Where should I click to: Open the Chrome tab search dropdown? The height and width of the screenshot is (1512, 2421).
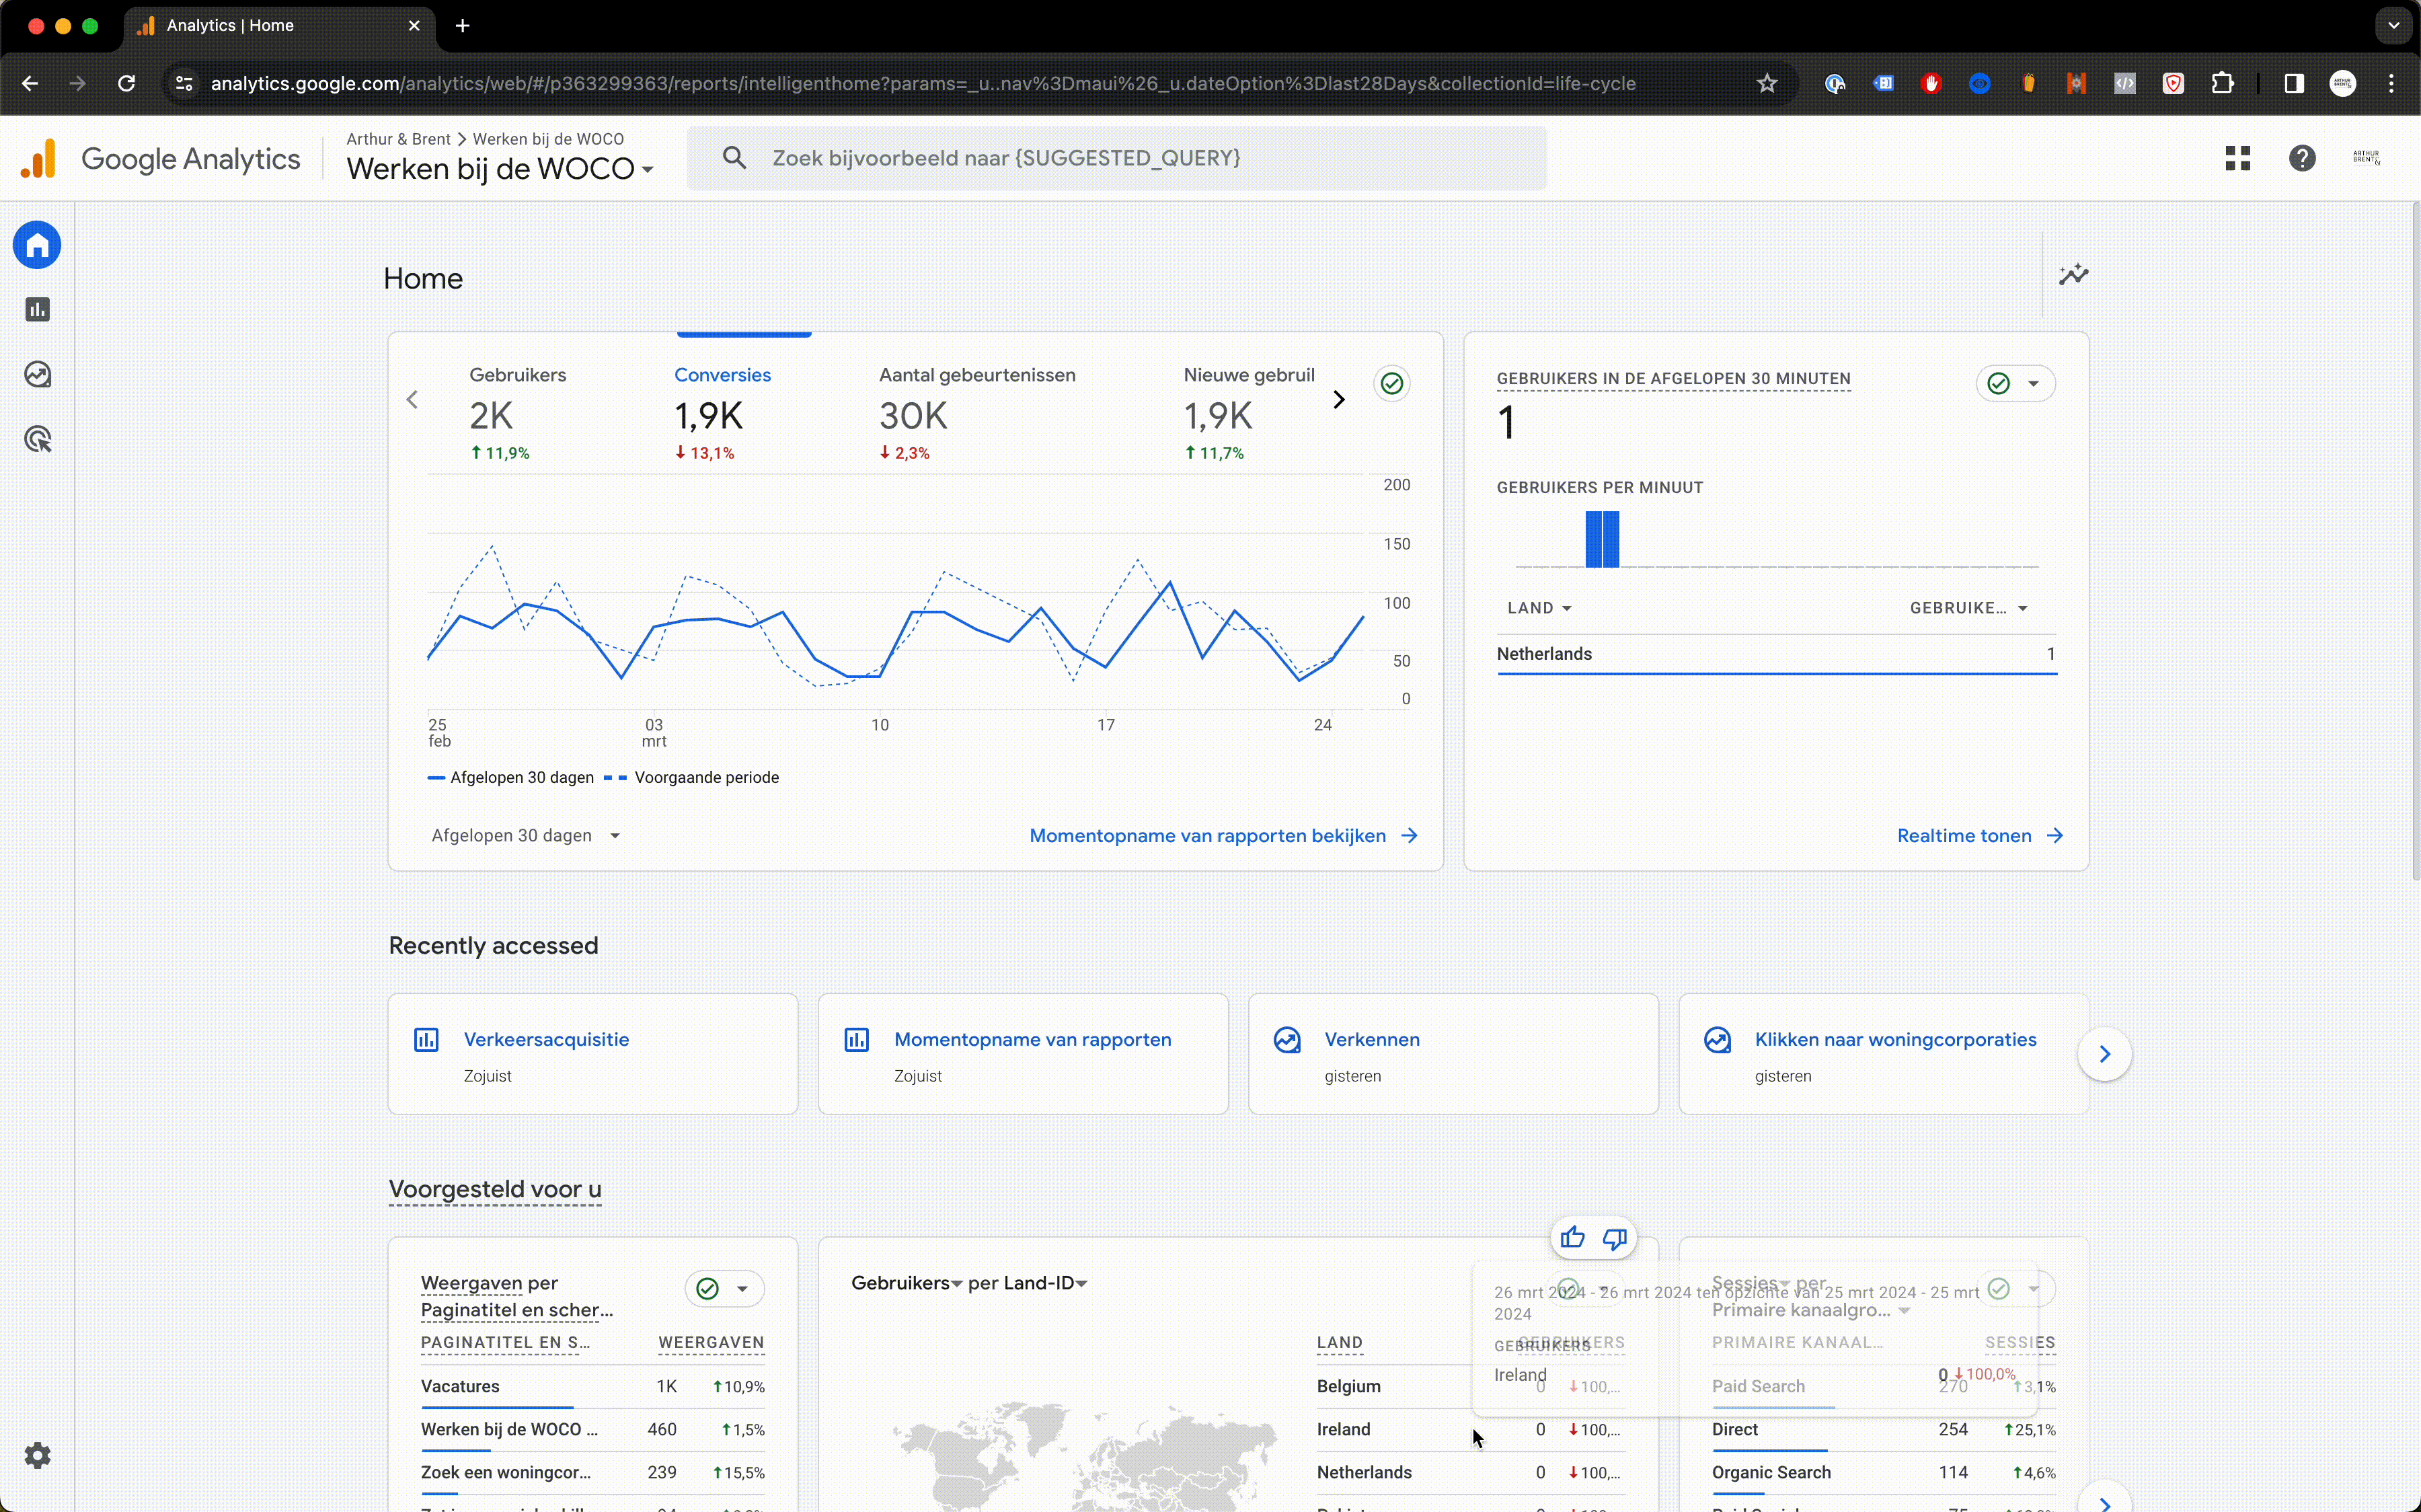coord(2393,26)
